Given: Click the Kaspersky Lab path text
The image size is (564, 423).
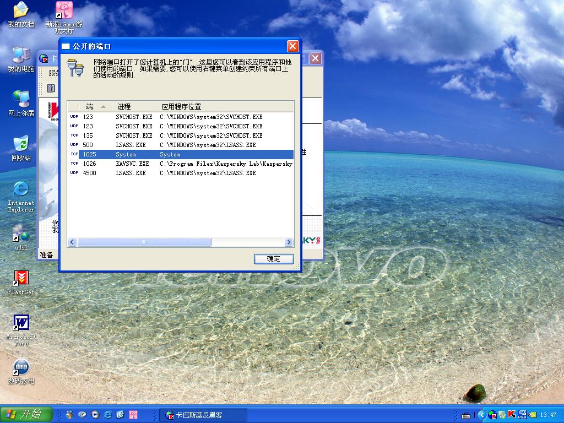Looking at the screenshot, I should click(226, 164).
